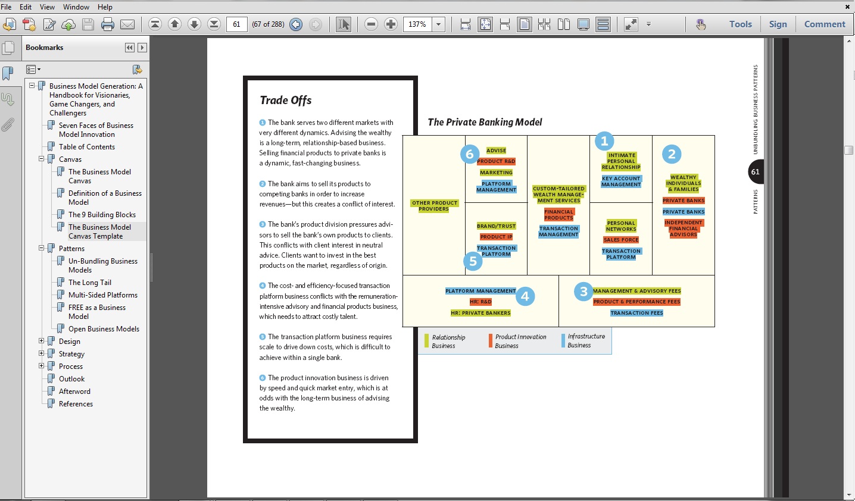
Task: Click the touch mode hand icon
Action: [x=701, y=24]
